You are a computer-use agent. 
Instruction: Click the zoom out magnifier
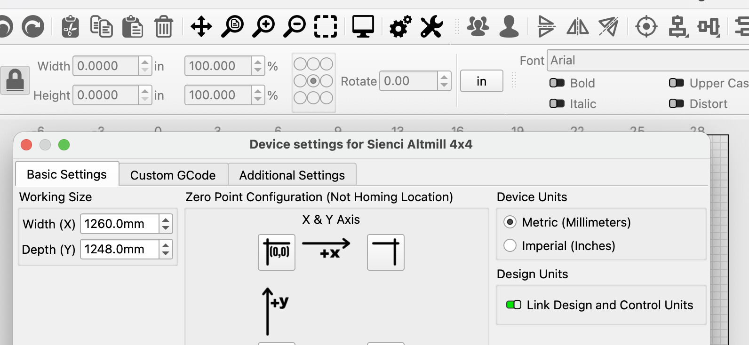click(x=295, y=26)
